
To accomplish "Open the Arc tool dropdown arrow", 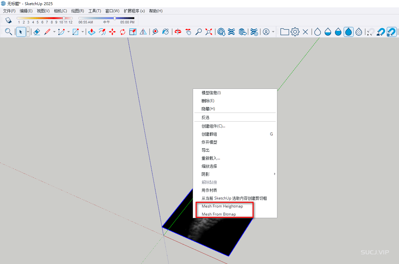I will tap(68, 32).
